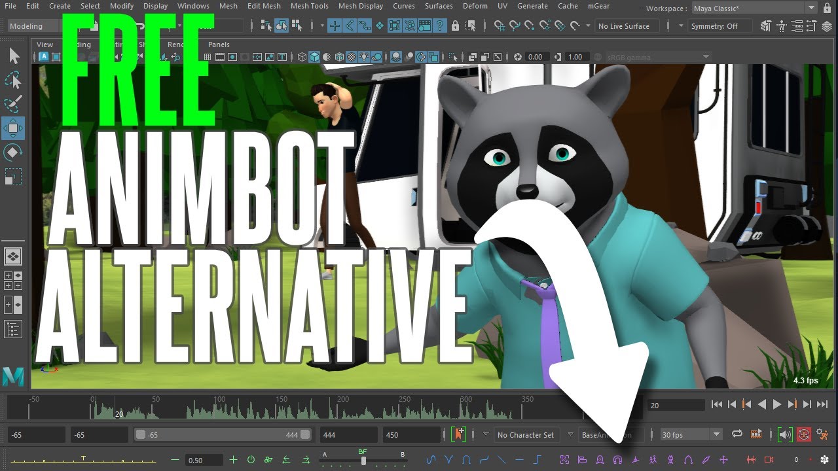Screen dimensions: 838x471
Task: Open HumanIK character controls icon
Action: pyautogui.click(x=782, y=26)
